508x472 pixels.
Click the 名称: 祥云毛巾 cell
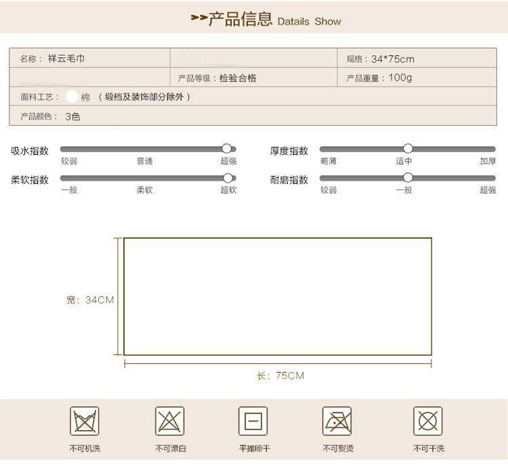pyautogui.click(x=89, y=58)
